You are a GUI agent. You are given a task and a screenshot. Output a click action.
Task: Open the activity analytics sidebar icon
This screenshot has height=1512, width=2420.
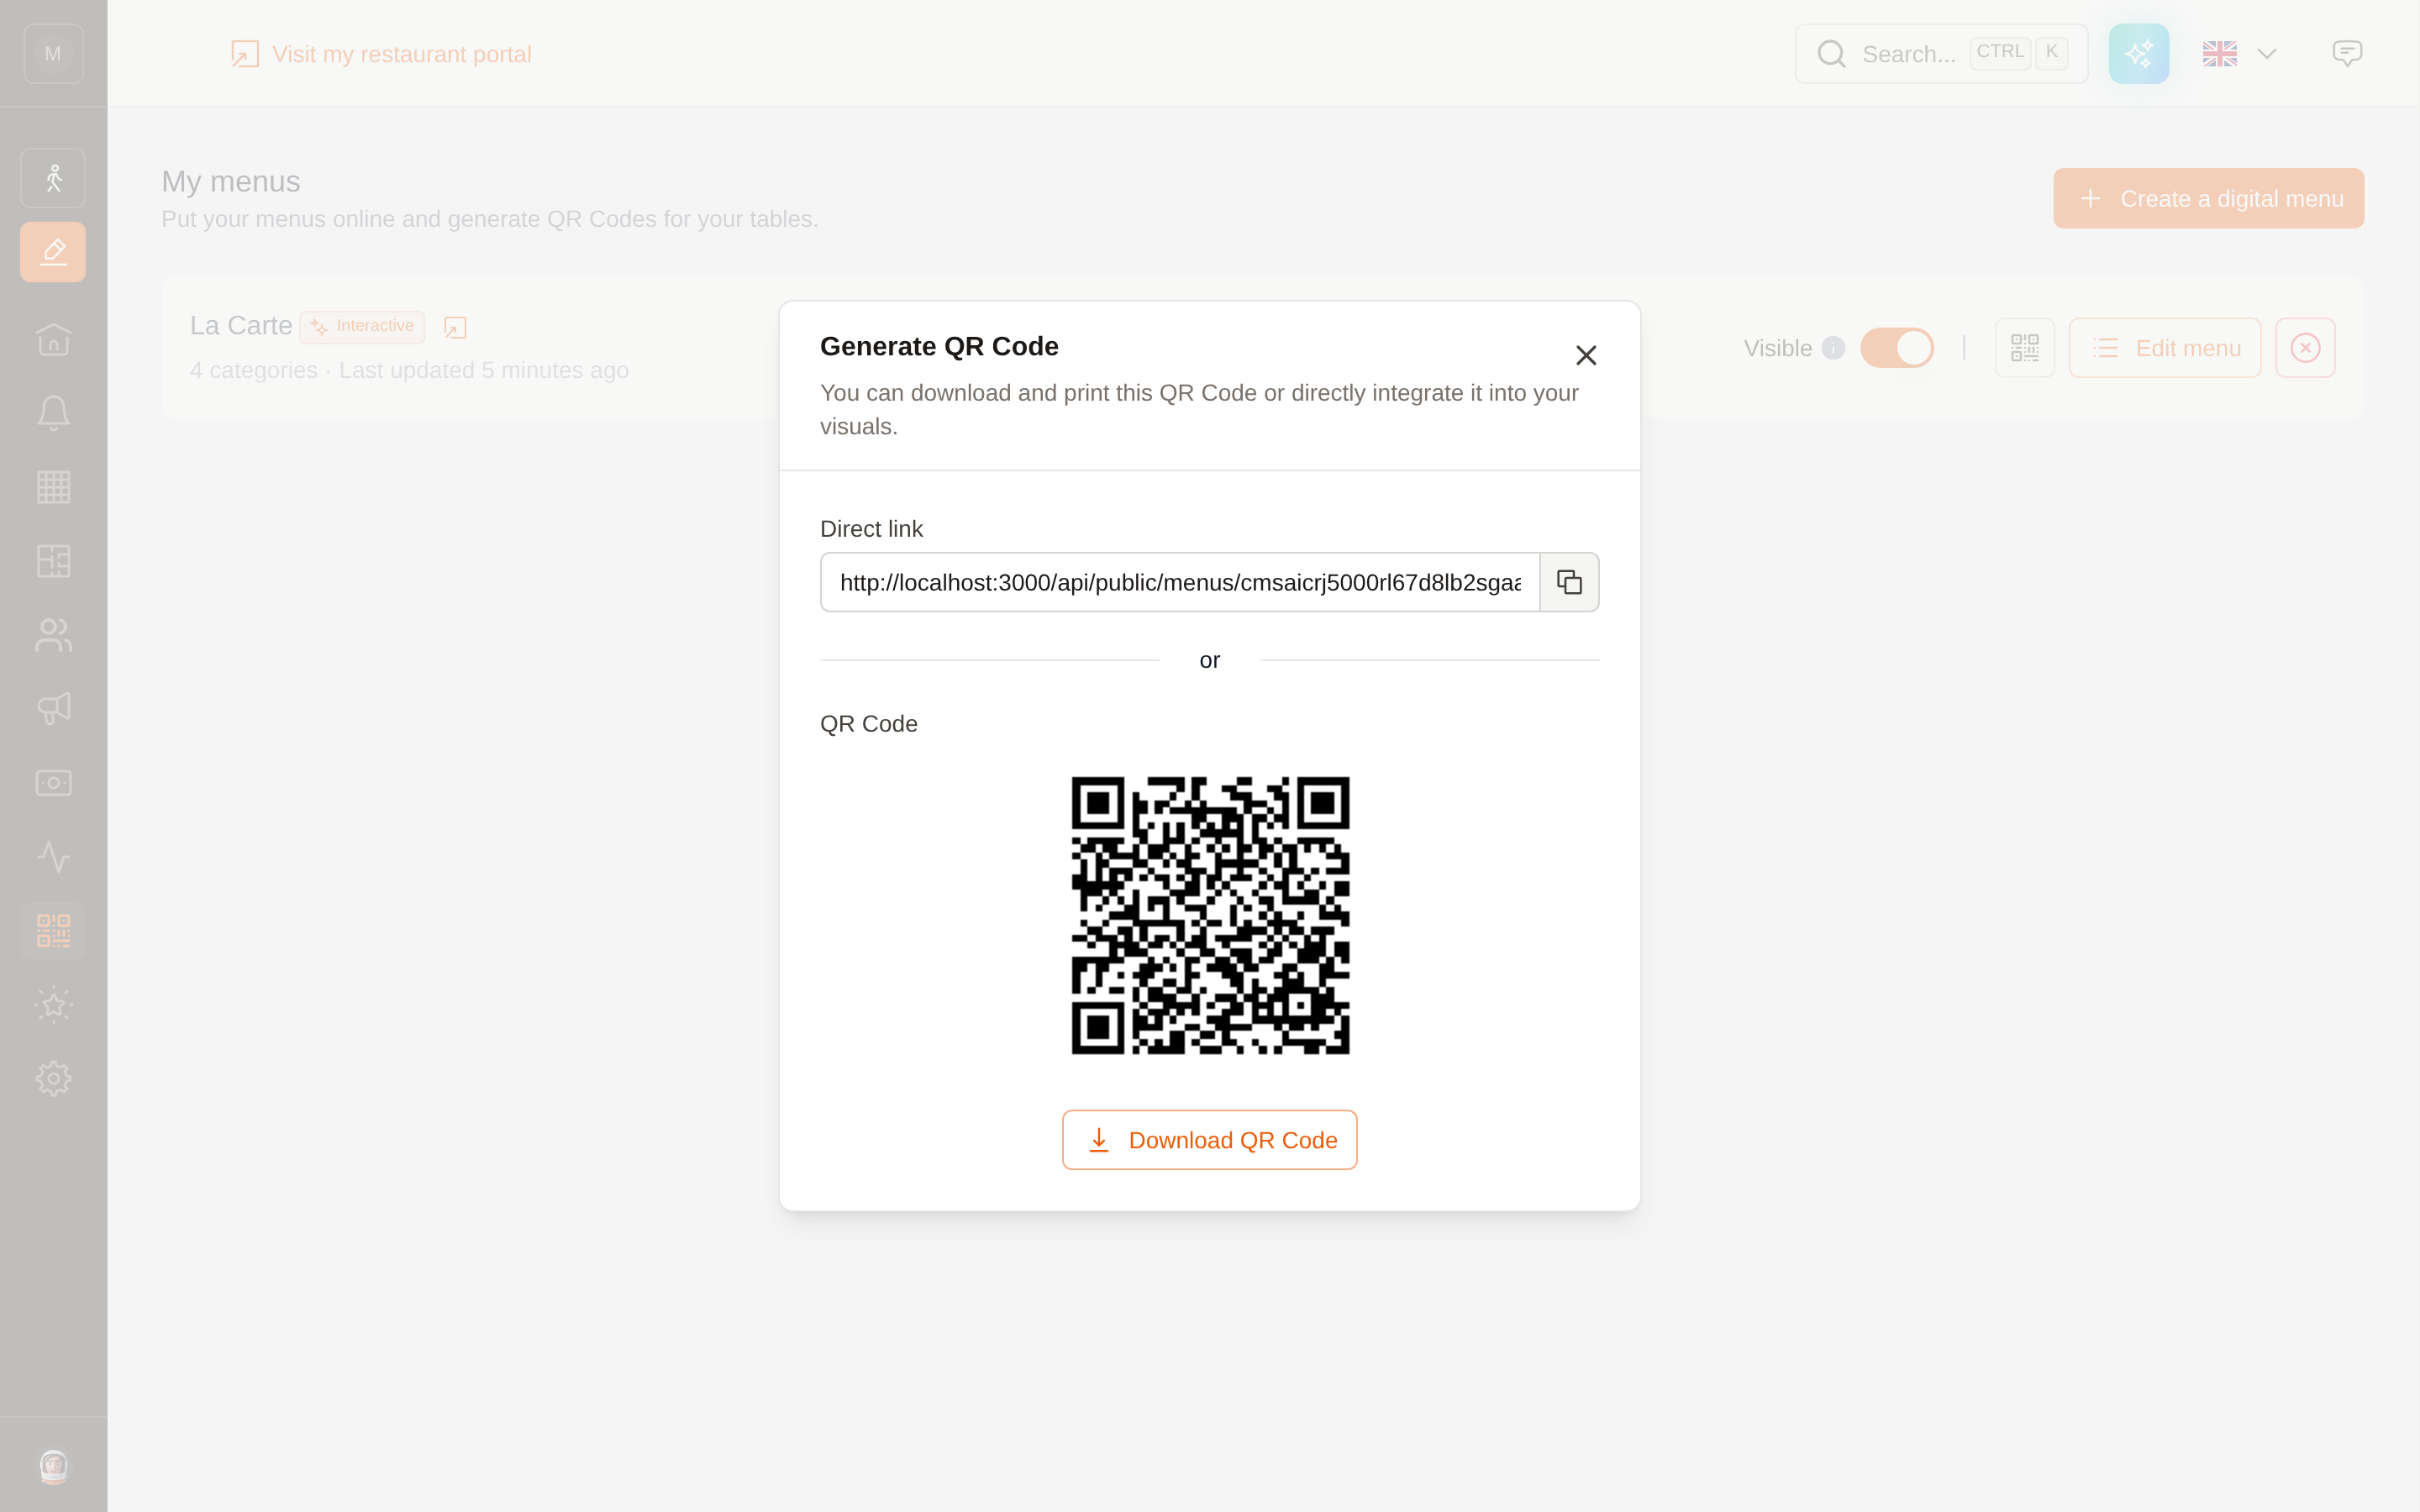53,857
